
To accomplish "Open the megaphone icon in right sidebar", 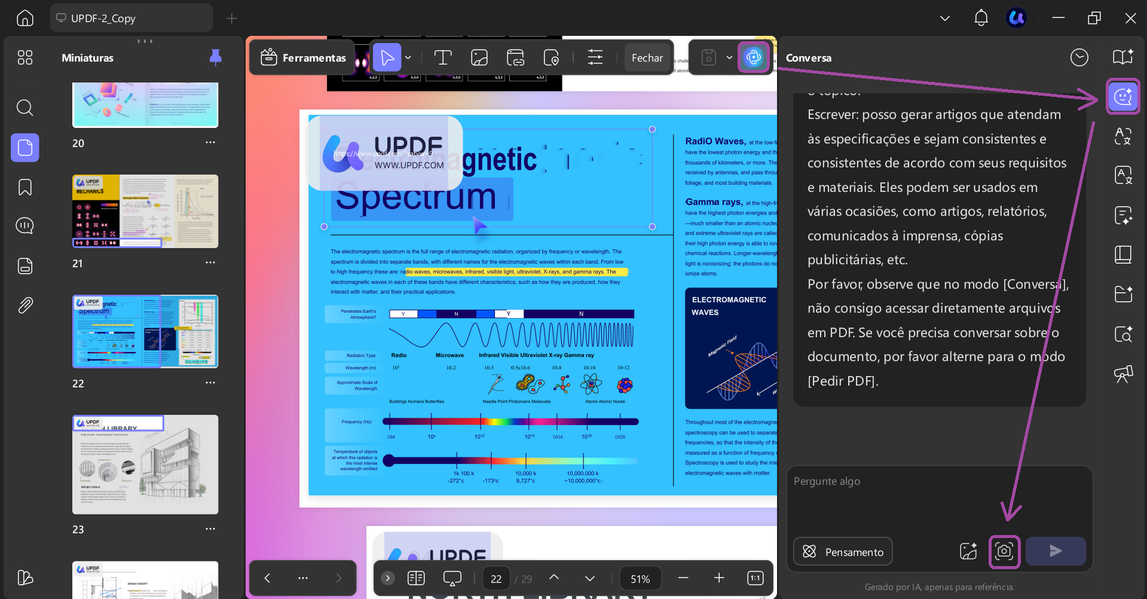I will [x=1123, y=374].
